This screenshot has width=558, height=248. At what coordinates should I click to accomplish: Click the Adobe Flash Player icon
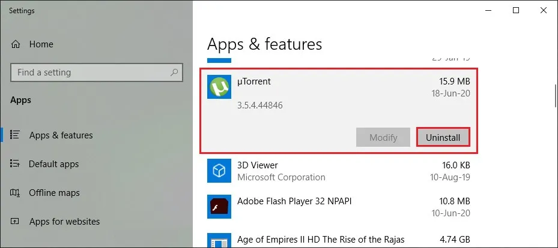point(219,207)
